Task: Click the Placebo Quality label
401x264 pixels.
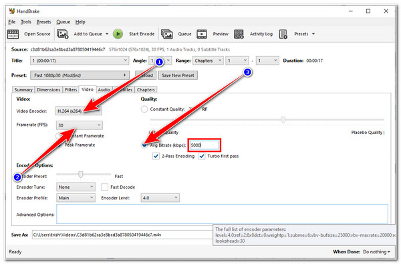Action: pos(367,133)
